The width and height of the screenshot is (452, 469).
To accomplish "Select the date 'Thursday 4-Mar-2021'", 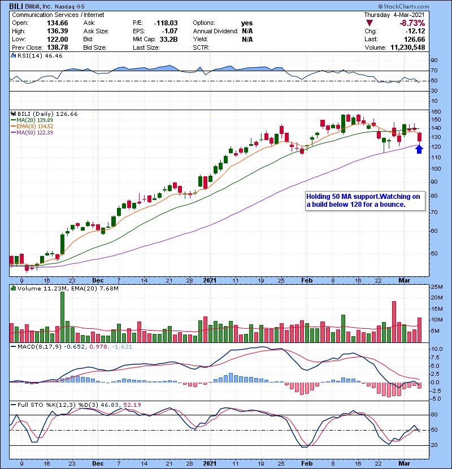I will (x=394, y=15).
